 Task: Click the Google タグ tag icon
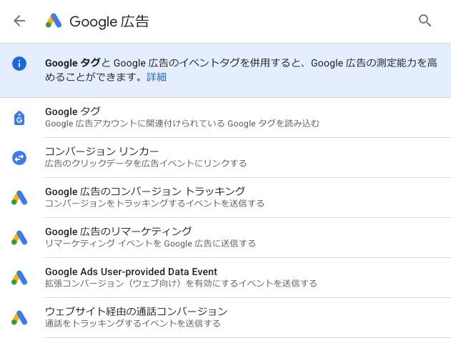click(x=19, y=118)
